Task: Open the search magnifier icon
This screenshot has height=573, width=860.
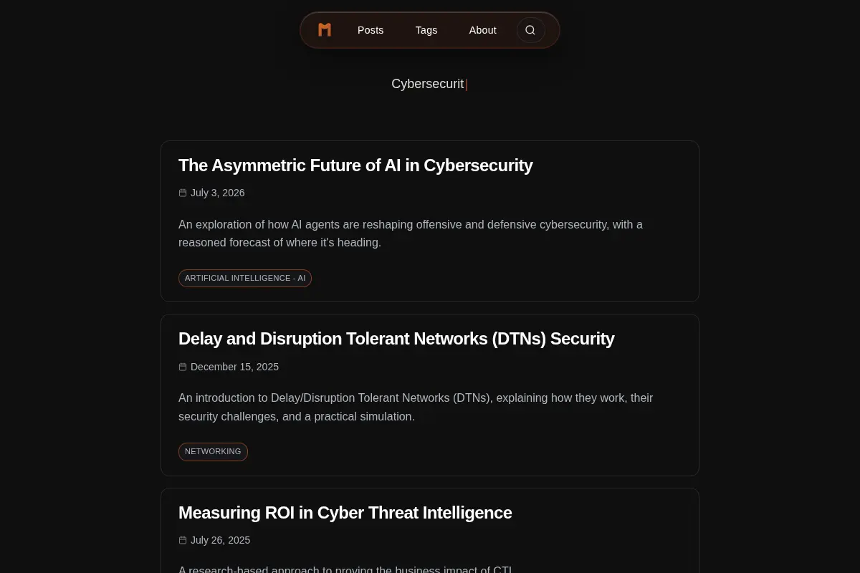Action: tap(530, 30)
